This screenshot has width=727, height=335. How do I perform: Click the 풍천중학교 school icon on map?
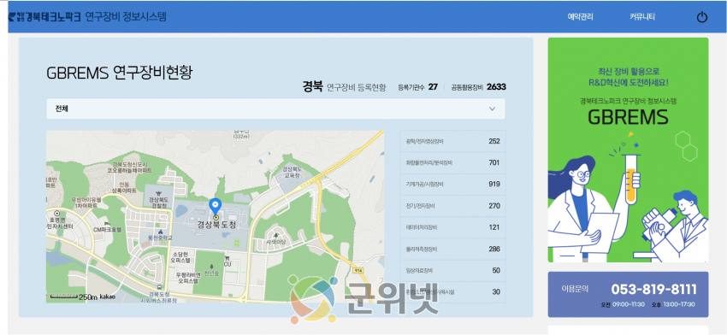(x=160, y=232)
